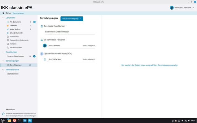Viewport: 197px width, 123px height.
Task: Click the blue badge beside Praxen & Einrichtungen
Action: (x=34, y=56)
